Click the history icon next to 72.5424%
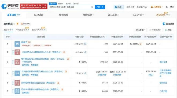Image resolution: width=177 pixels, height=98 pixels. pyautogui.click(x=85, y=44)
